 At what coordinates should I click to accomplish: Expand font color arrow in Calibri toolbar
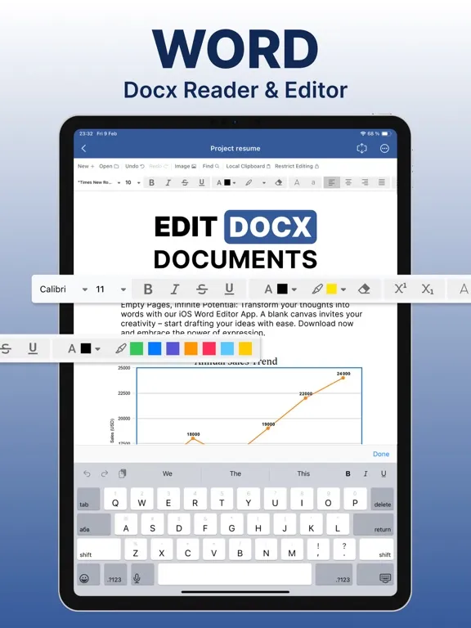pos(294,289)
